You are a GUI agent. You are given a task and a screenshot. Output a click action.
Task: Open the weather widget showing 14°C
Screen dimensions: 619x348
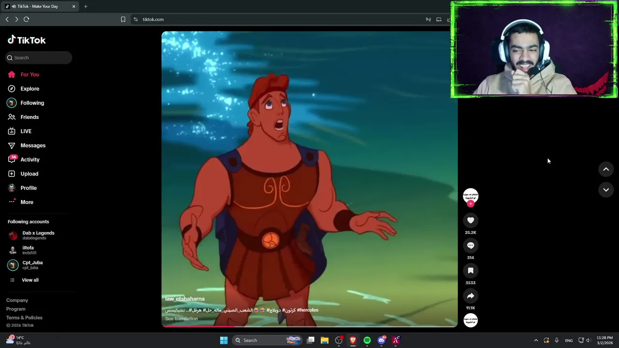tap(18, 340)
